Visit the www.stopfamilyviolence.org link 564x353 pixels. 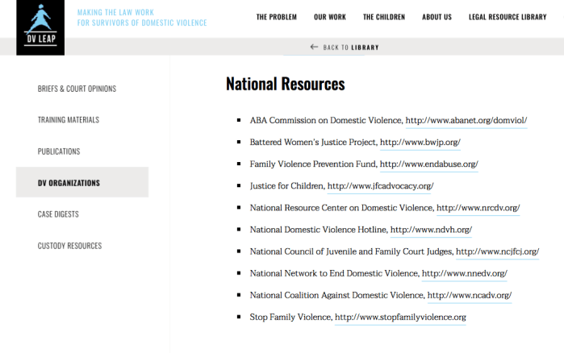tap(400, 318)
